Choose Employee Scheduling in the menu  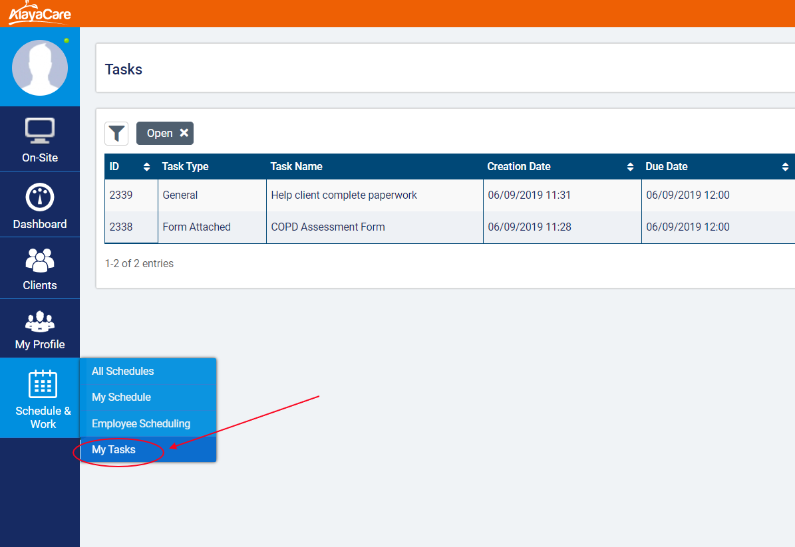coord(141,424)
